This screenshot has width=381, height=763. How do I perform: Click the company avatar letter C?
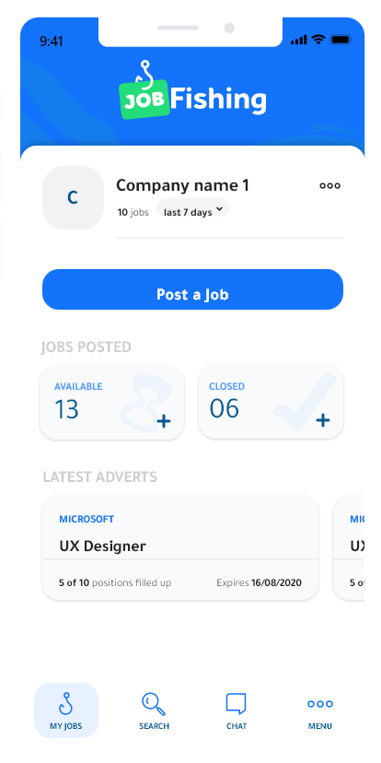[x=73, y=197]
